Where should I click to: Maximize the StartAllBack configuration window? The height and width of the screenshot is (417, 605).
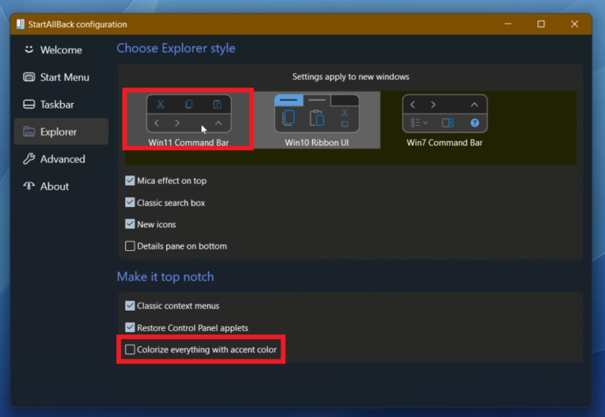tap(541, 24)
